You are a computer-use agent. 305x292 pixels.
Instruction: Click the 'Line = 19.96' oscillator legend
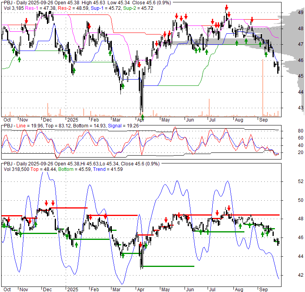click(30, 126)
